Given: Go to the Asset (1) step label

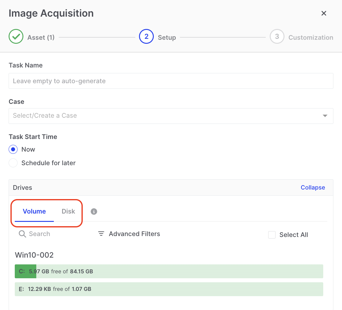Looking at the screenshot, I should [41, 38].
